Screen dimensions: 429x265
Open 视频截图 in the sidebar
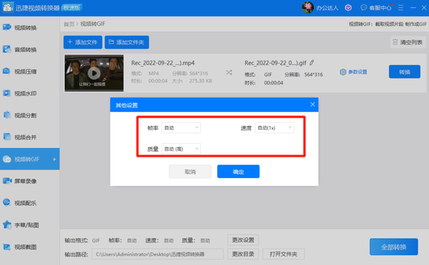coord(29,247)
